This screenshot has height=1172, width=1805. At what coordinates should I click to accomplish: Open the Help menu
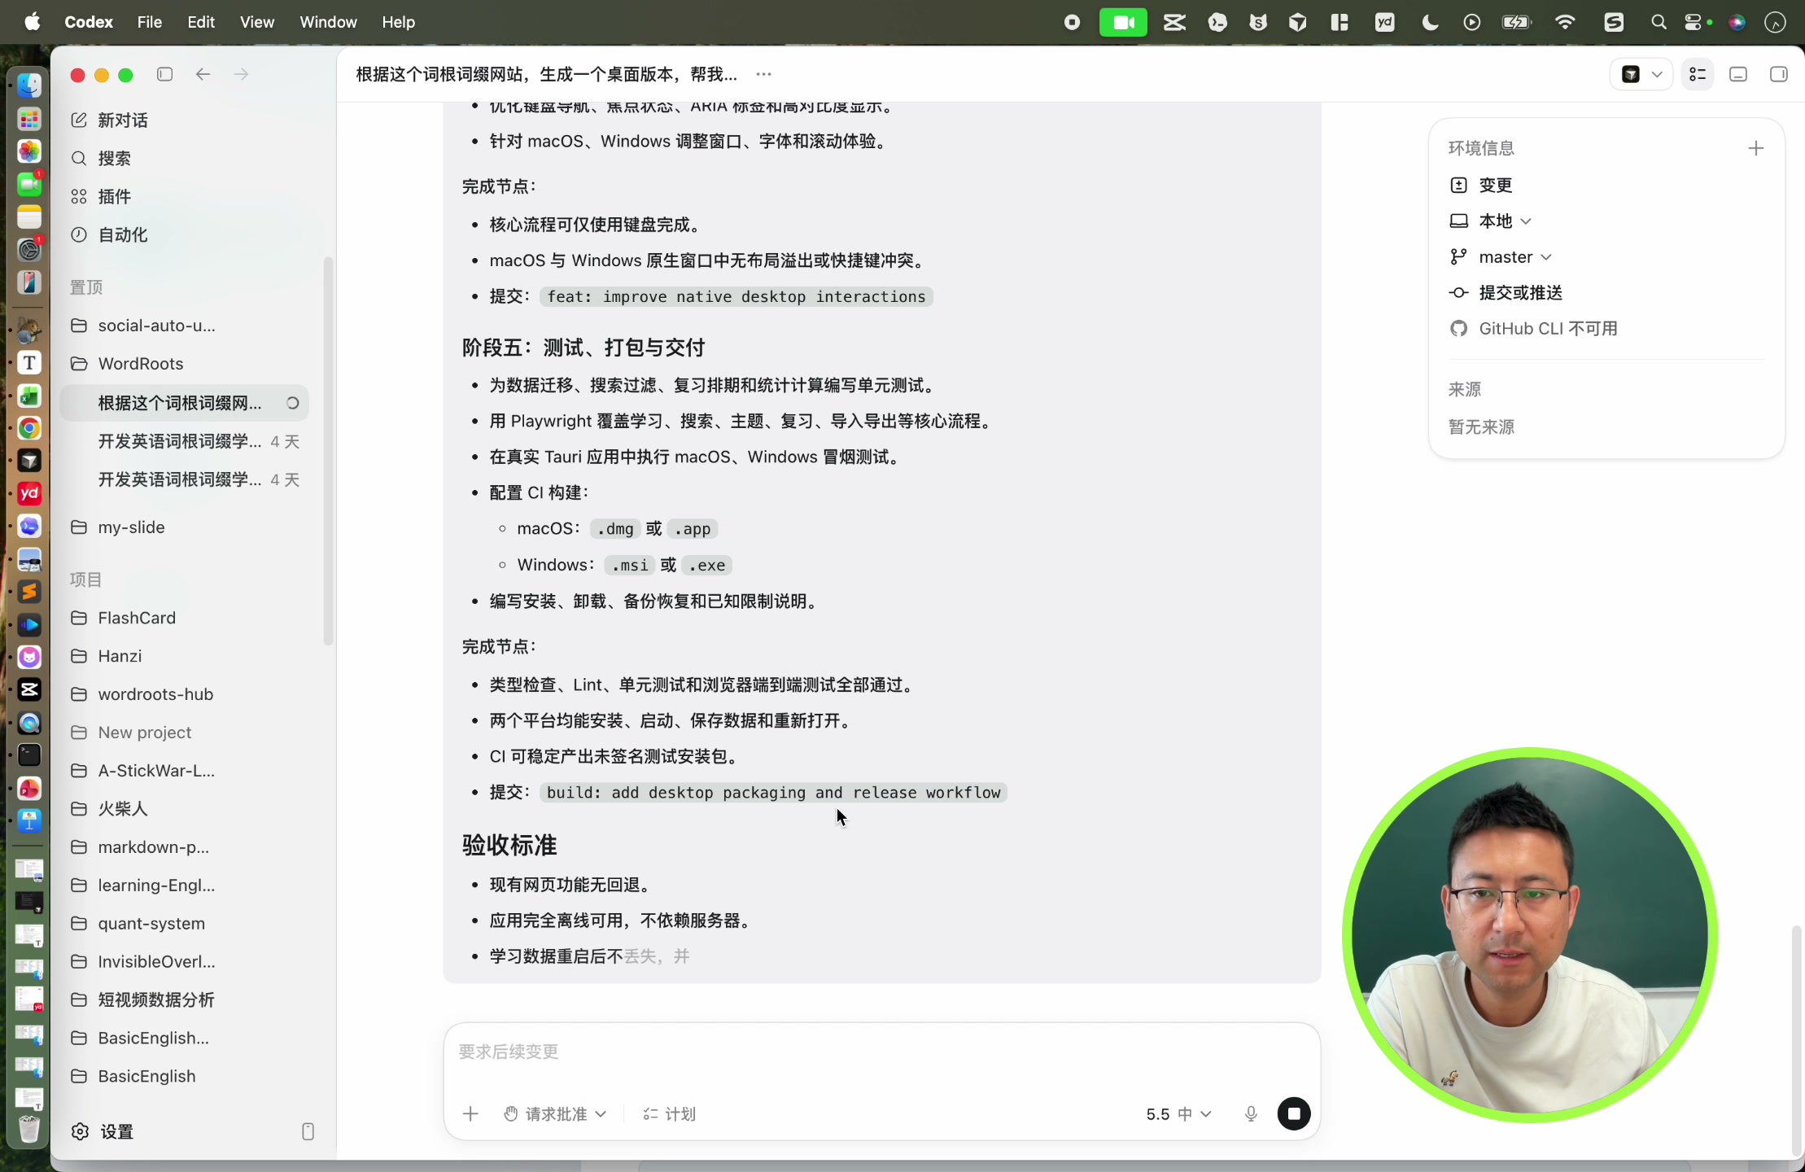pyautogui.click(x=399, y=22)
